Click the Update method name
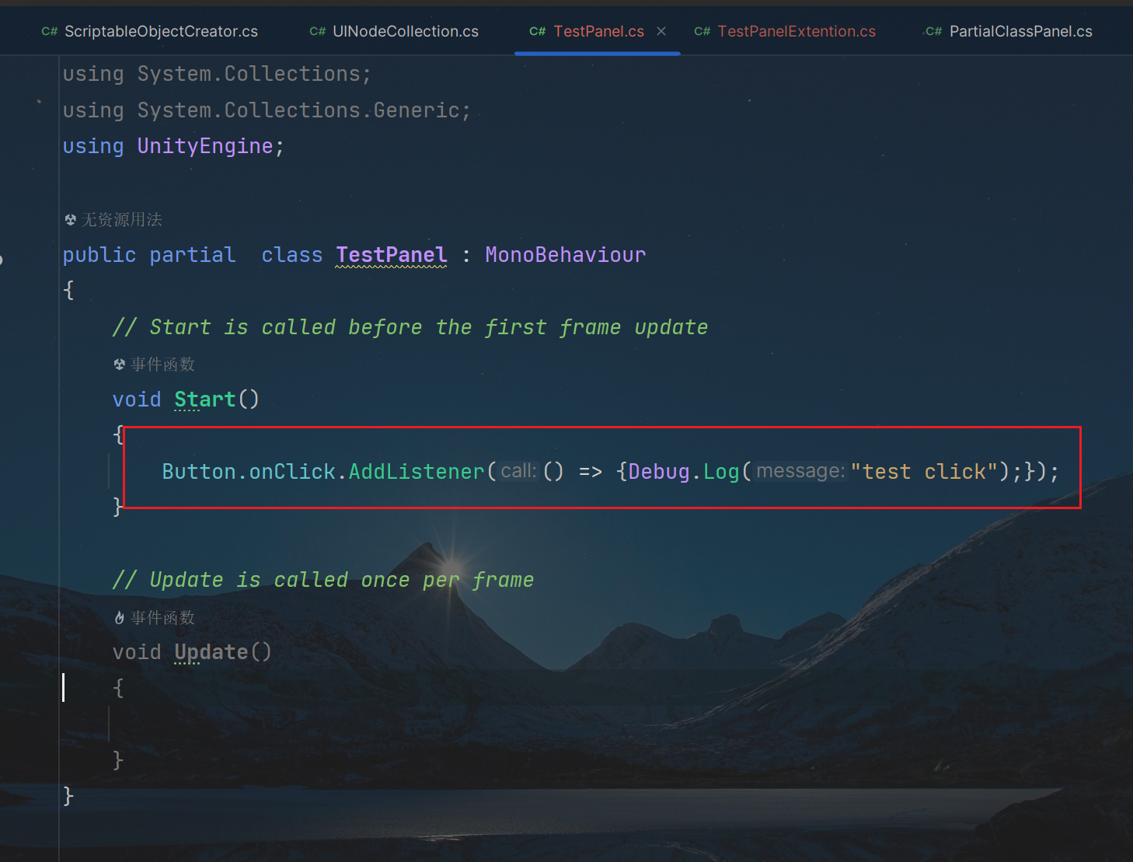1133x862 pixels. pyautogui.click(x=211, y=652)
